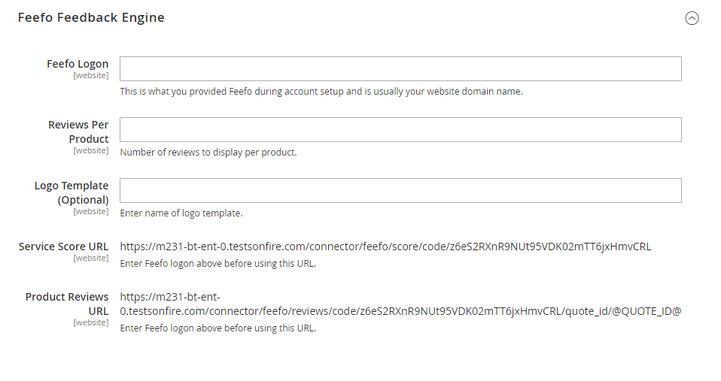Click the [website] scope under Service Score URL
The height and width of the screenshot is (381, 721).
point(91,258)
